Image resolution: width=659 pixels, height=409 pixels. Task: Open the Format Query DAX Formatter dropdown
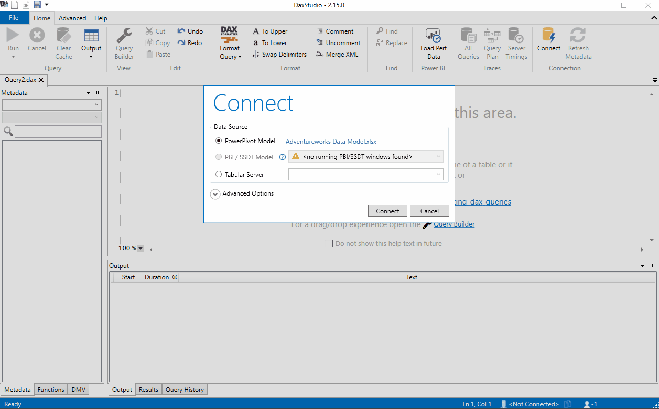click(x=230, y=43)
